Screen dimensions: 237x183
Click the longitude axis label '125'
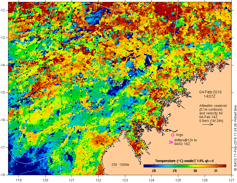tap(178, 180)
